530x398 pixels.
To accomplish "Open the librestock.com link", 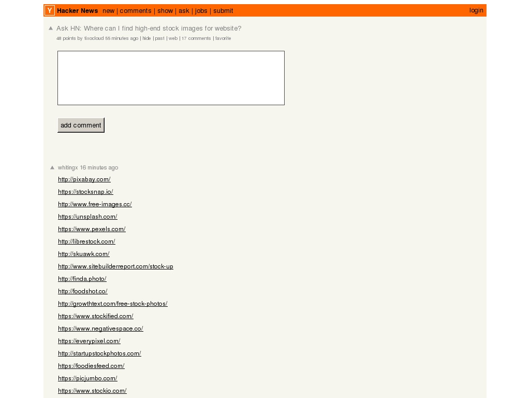I will (86, 241).
